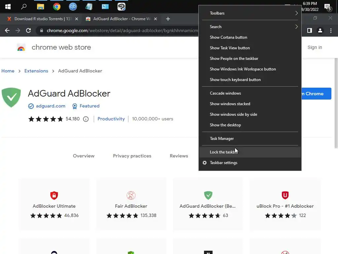Open the Reviews tab

pyautogui.click(x=179, y=156)
